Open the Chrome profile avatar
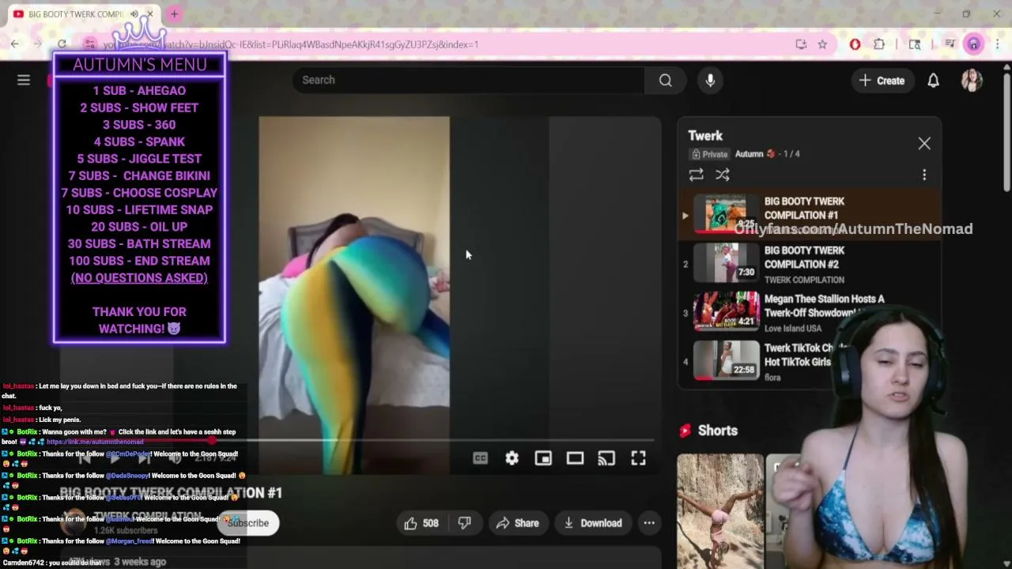 point(973,44)
